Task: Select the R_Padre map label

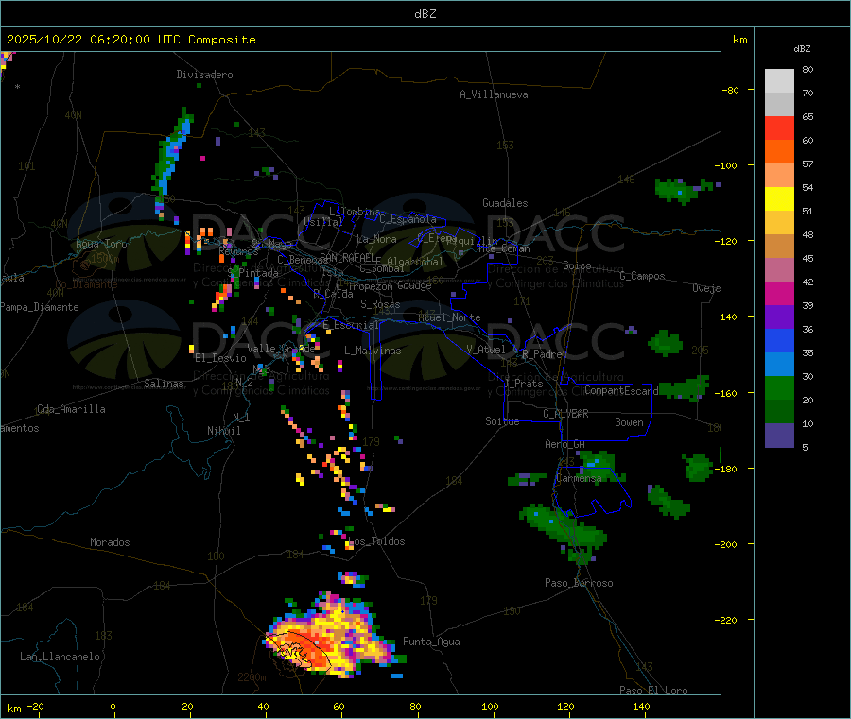Action: pos(542,354)
